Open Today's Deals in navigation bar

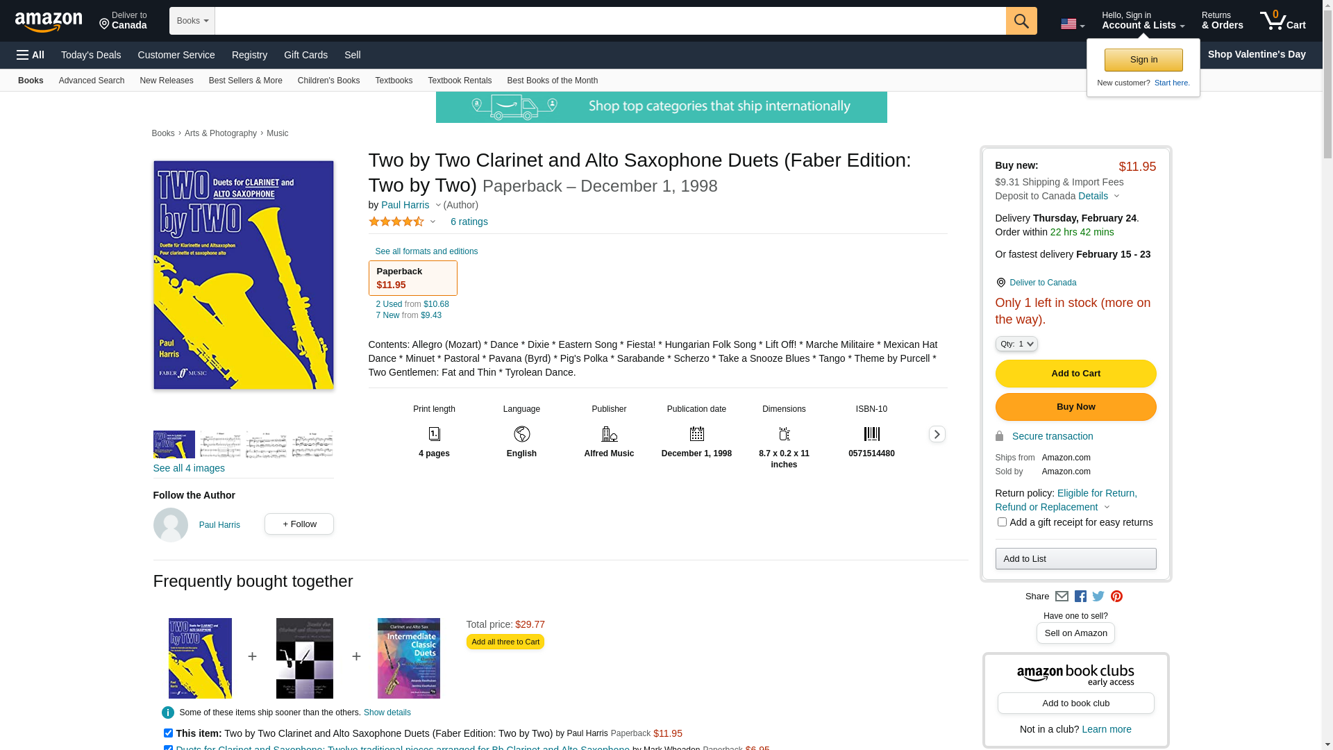point(91,55)
